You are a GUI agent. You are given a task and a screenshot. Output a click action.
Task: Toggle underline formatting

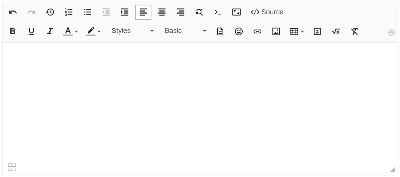tap(31, 31)
